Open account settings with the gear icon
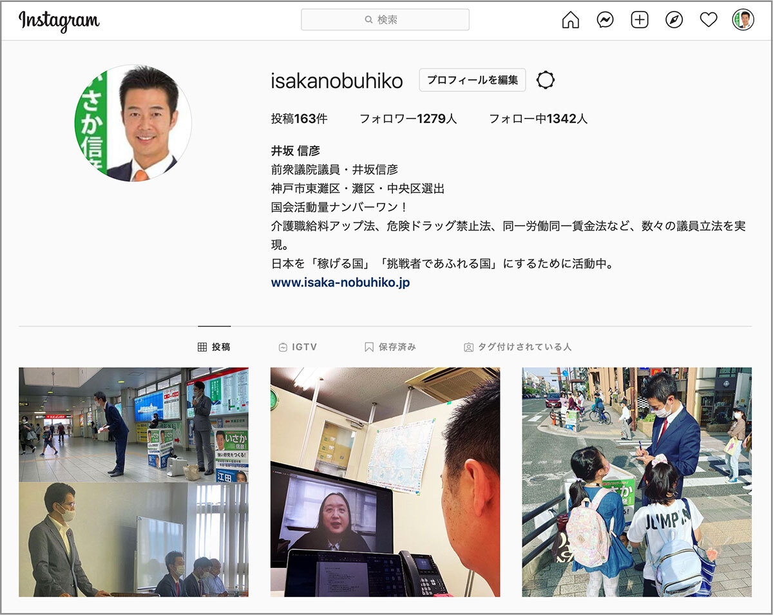 pos(547,80)
